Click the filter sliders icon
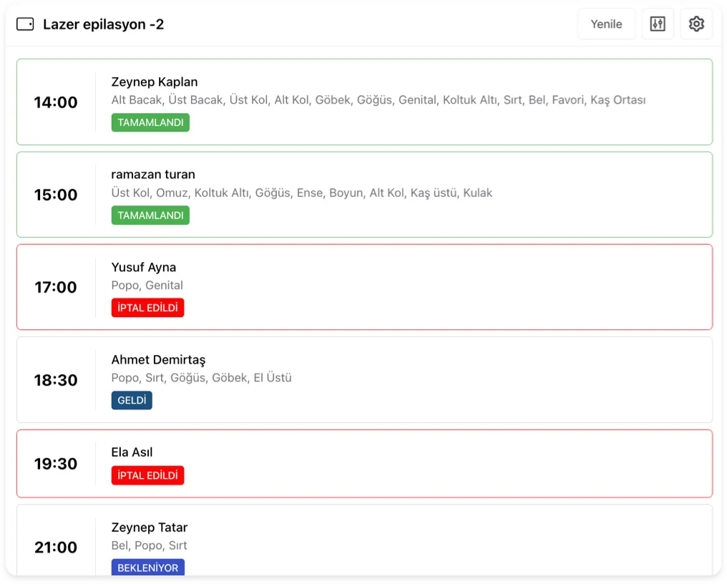This screenshot has width=727, height=584. point(657,24)
